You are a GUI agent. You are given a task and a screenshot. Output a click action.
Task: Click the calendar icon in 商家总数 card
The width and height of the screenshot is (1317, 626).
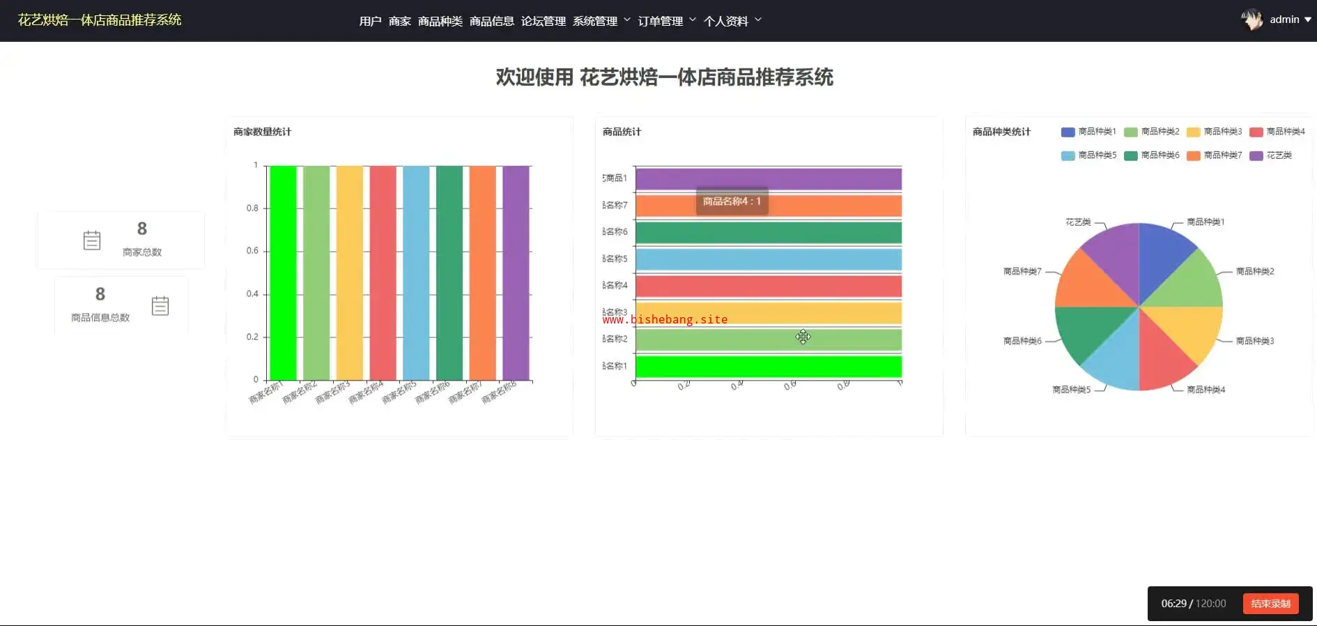92,241
